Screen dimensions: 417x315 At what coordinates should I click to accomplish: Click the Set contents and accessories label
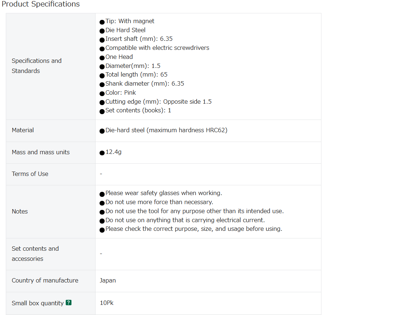coord(35,254)
